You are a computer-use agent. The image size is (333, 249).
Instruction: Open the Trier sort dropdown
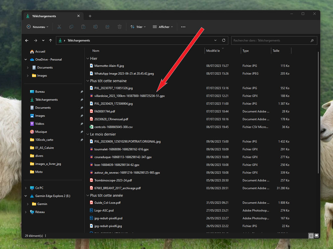138,27
